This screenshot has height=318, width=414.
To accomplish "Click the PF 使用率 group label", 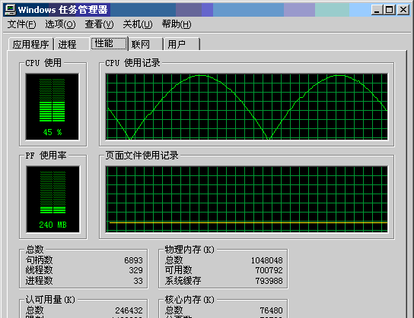I will tap(46, 156).
